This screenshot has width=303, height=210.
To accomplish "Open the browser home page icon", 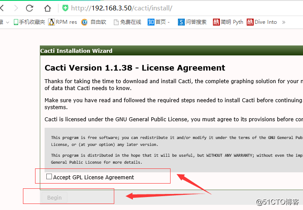I will 48,8.
